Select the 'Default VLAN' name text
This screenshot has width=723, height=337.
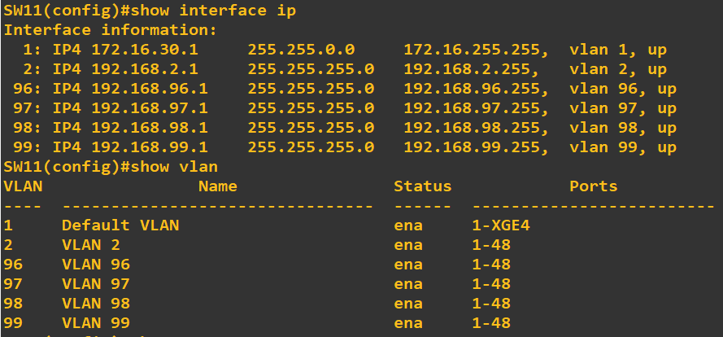pos(120,225)
